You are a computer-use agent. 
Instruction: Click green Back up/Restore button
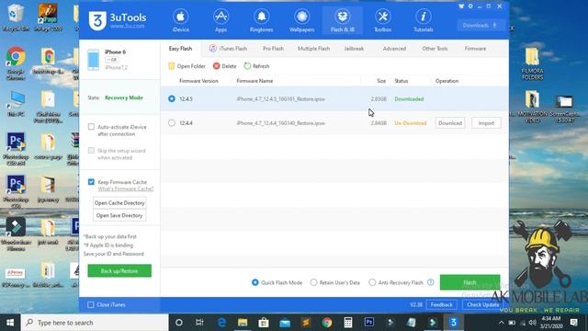119,270
